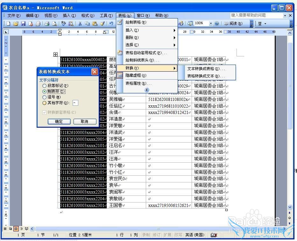Open the zoom 100% dropdown arrow
297x241 pixels.
point(211,23)
